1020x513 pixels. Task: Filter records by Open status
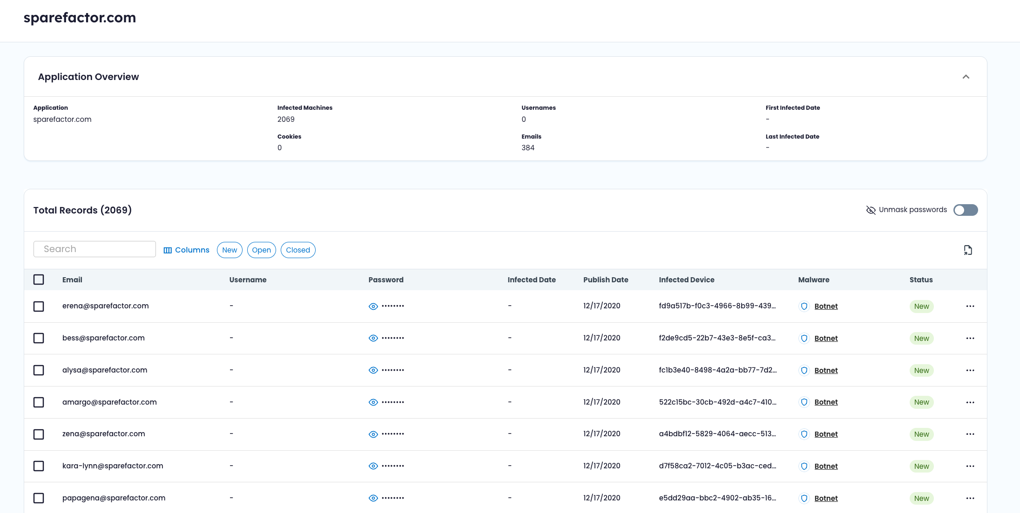261,250
